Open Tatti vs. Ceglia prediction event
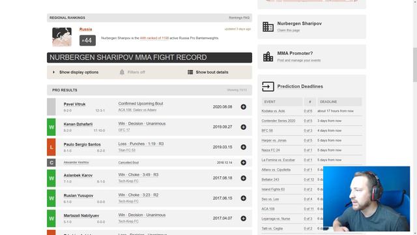 click(x=272, y=228)
